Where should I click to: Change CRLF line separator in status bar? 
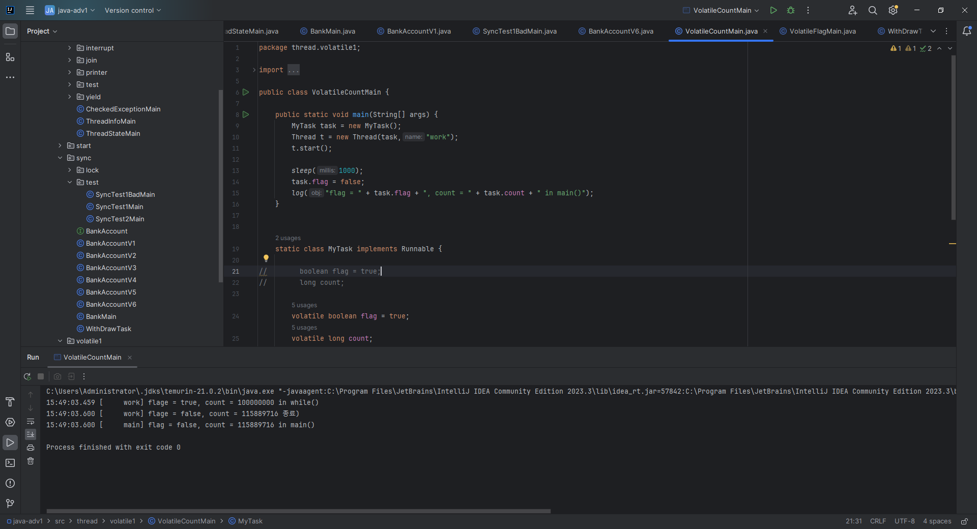878,521
